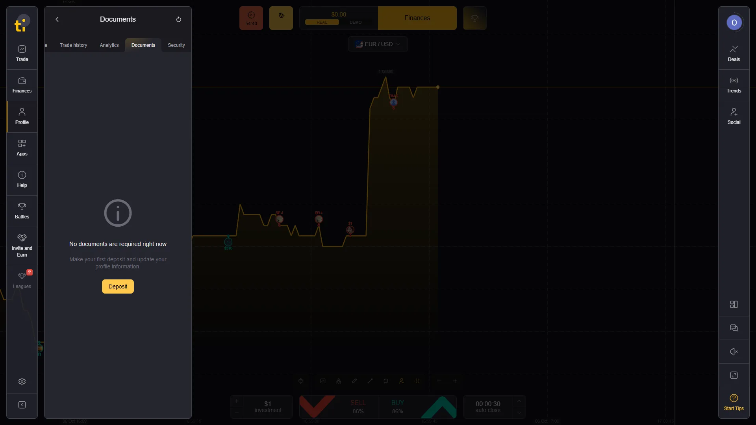The image size is (756, 425).
Task: Switch to the DEMO account
Action: click(x=356, y=22)
